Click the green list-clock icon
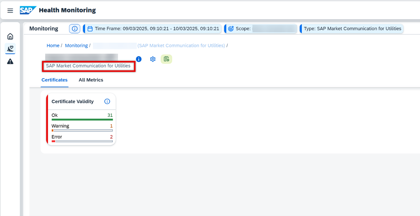Image resolution: width=420 pixels, height=216 pixels. click(x=166, y=59)
